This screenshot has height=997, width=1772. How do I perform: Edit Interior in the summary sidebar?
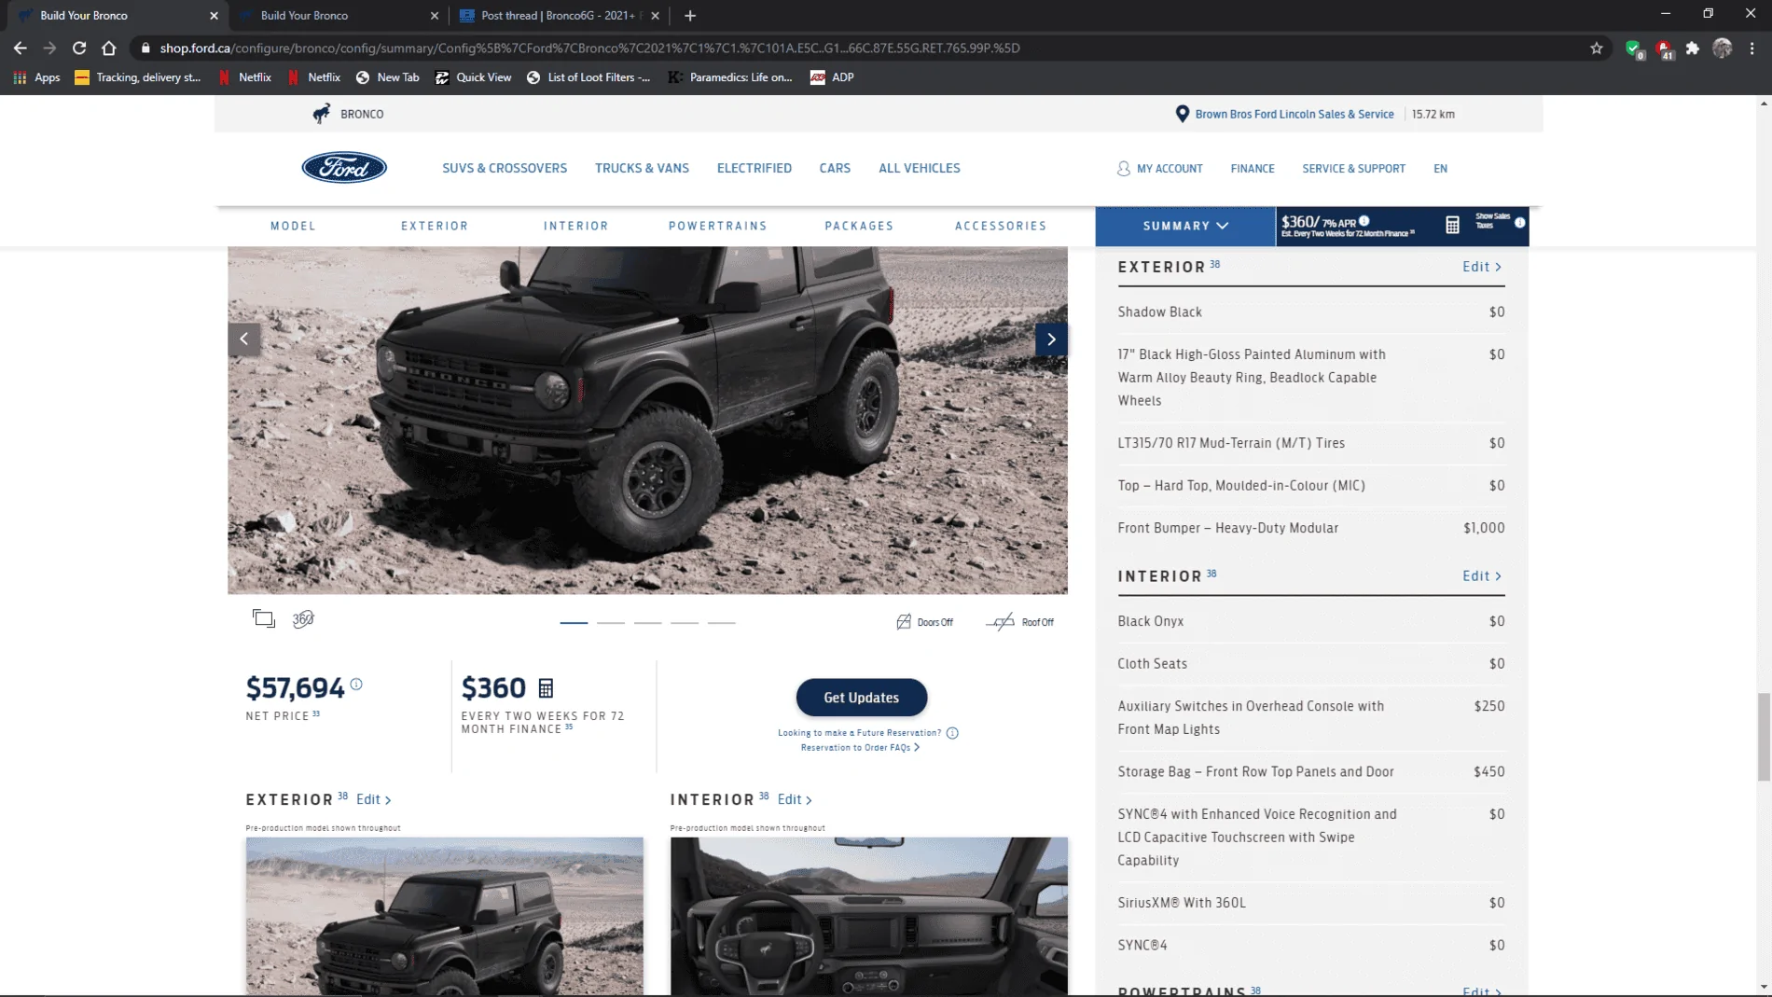[x=1482, y=576]
